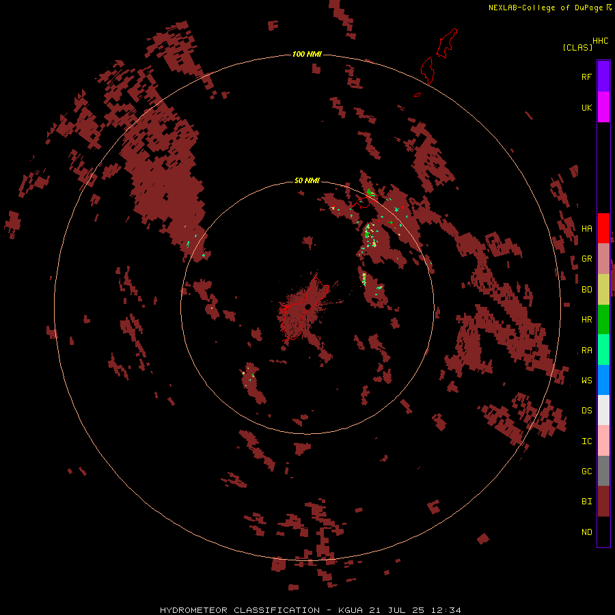Image resolution: width=615 pixels, height=615 pixels.
Task: Click the "HA" legend label
Action: 586,229
